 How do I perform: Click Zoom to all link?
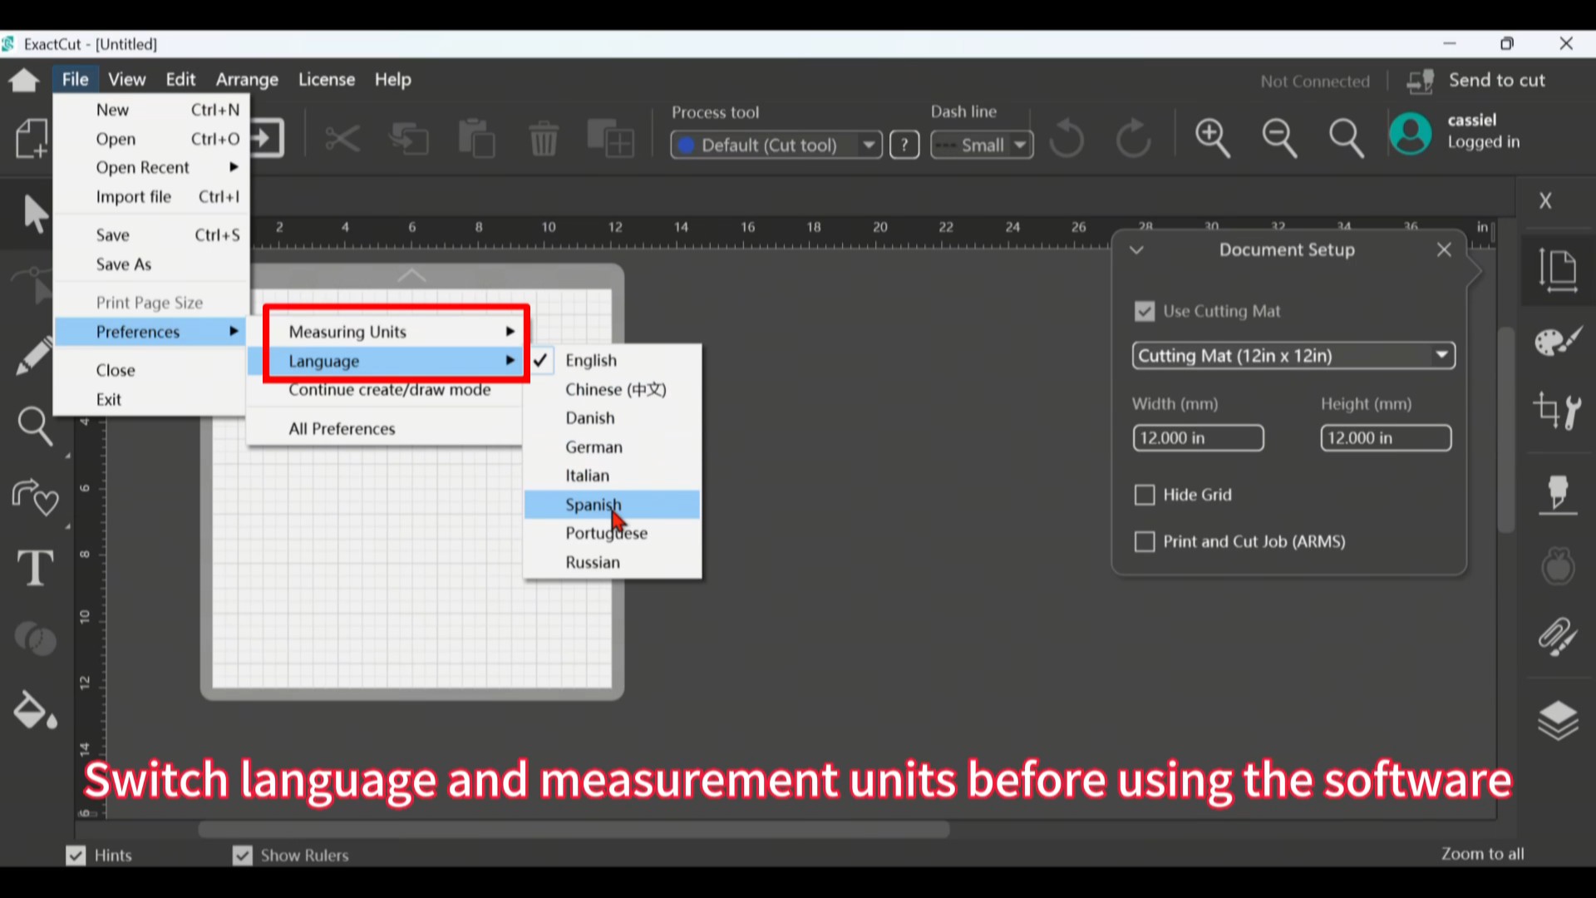pyautogui.click(x=1482, y=854)
